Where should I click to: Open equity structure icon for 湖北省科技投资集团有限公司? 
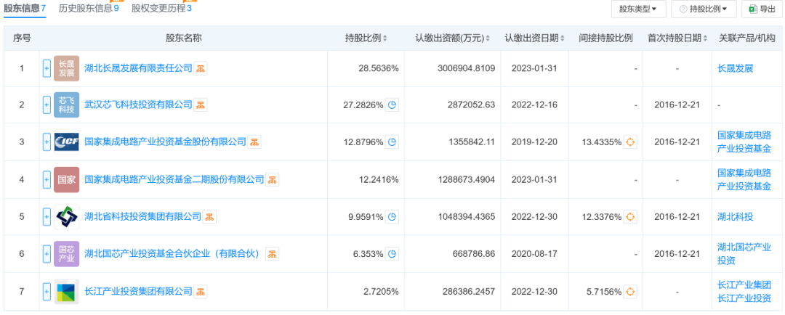(210, 217)
